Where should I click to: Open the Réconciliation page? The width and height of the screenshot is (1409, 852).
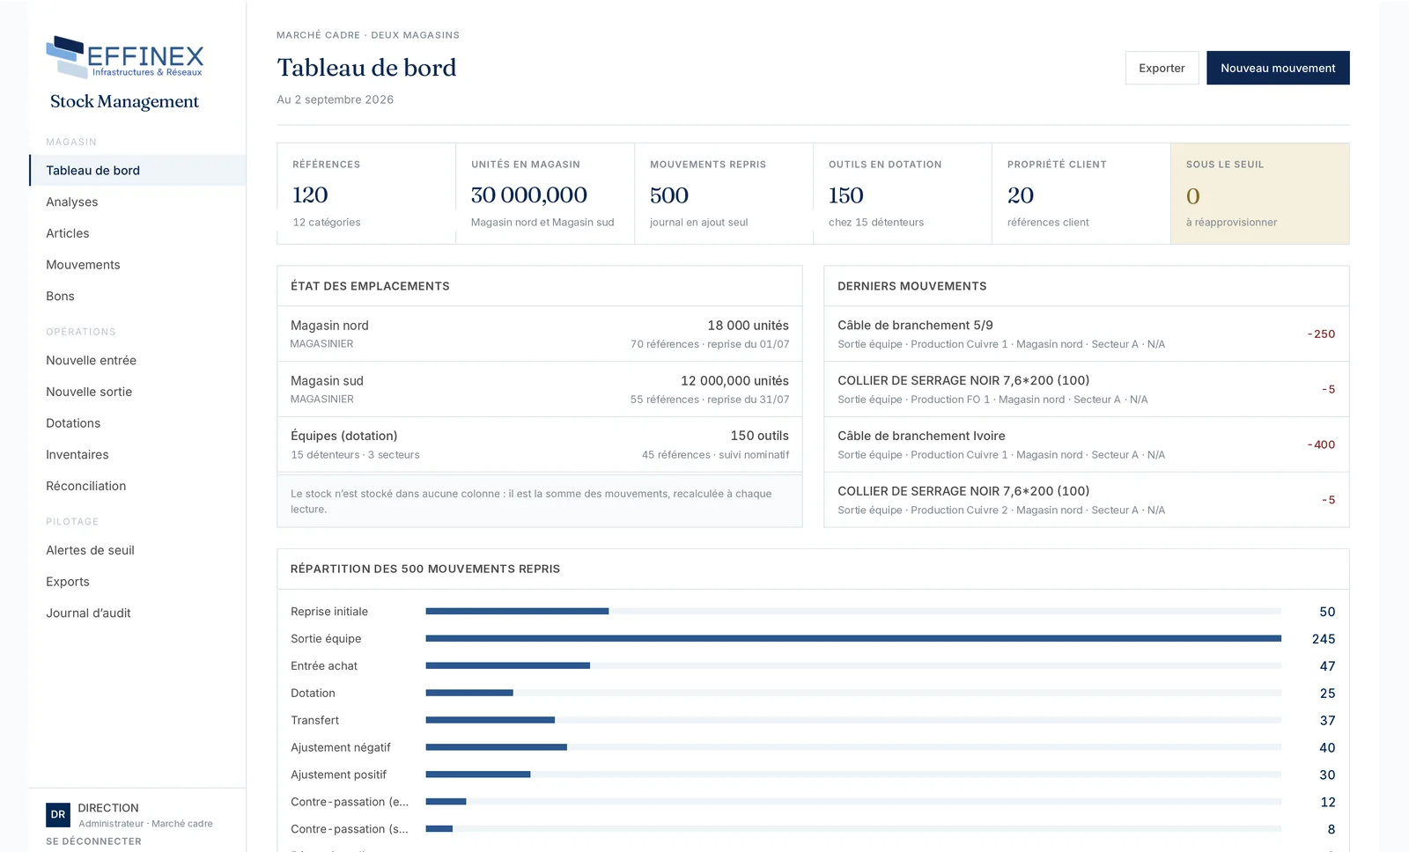point(137,486)
